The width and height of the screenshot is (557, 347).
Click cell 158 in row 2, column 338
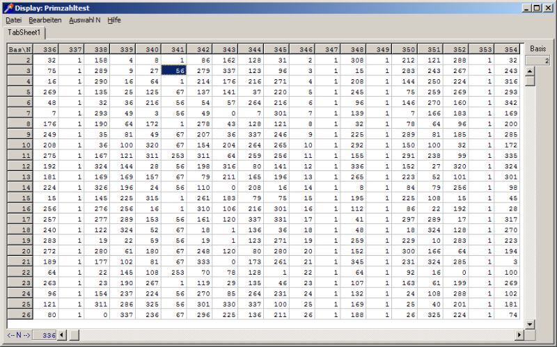(x=97, y=60)
